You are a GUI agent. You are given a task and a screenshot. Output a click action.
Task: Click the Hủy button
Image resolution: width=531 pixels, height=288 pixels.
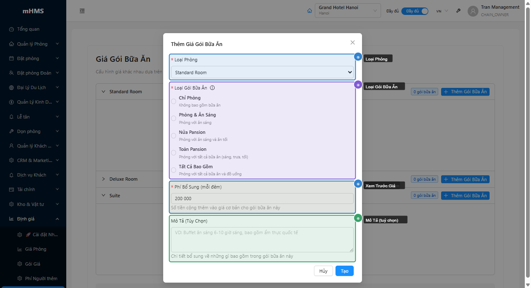coord(323,271)
